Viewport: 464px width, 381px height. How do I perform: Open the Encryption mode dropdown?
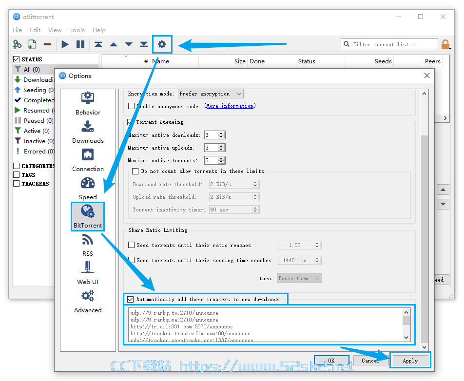click(211, 94)
